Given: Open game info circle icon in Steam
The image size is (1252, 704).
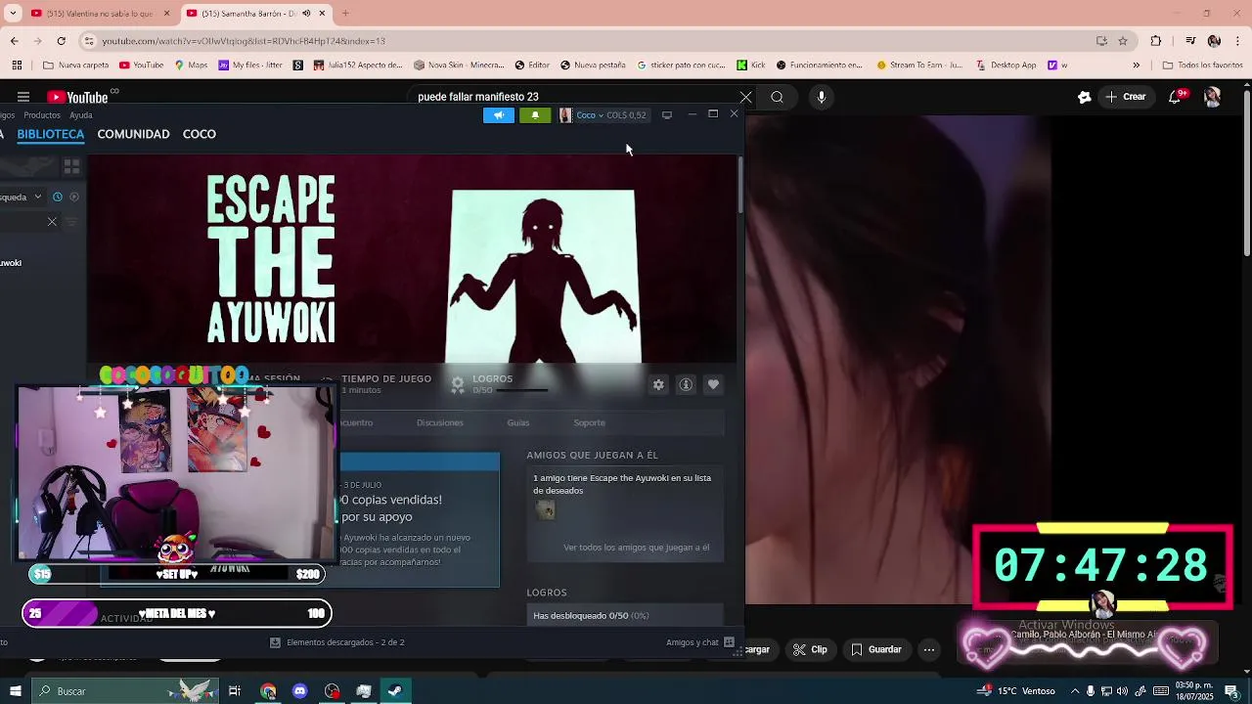Looking at the screenshot, I should pyautogui.click(x=686, y=385).
